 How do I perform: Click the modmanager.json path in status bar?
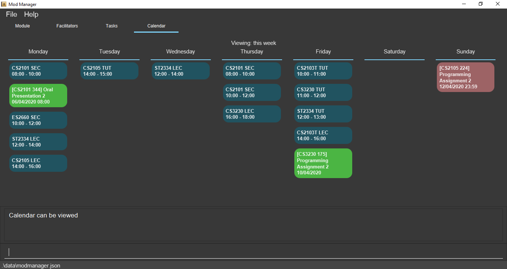point(31,265)
